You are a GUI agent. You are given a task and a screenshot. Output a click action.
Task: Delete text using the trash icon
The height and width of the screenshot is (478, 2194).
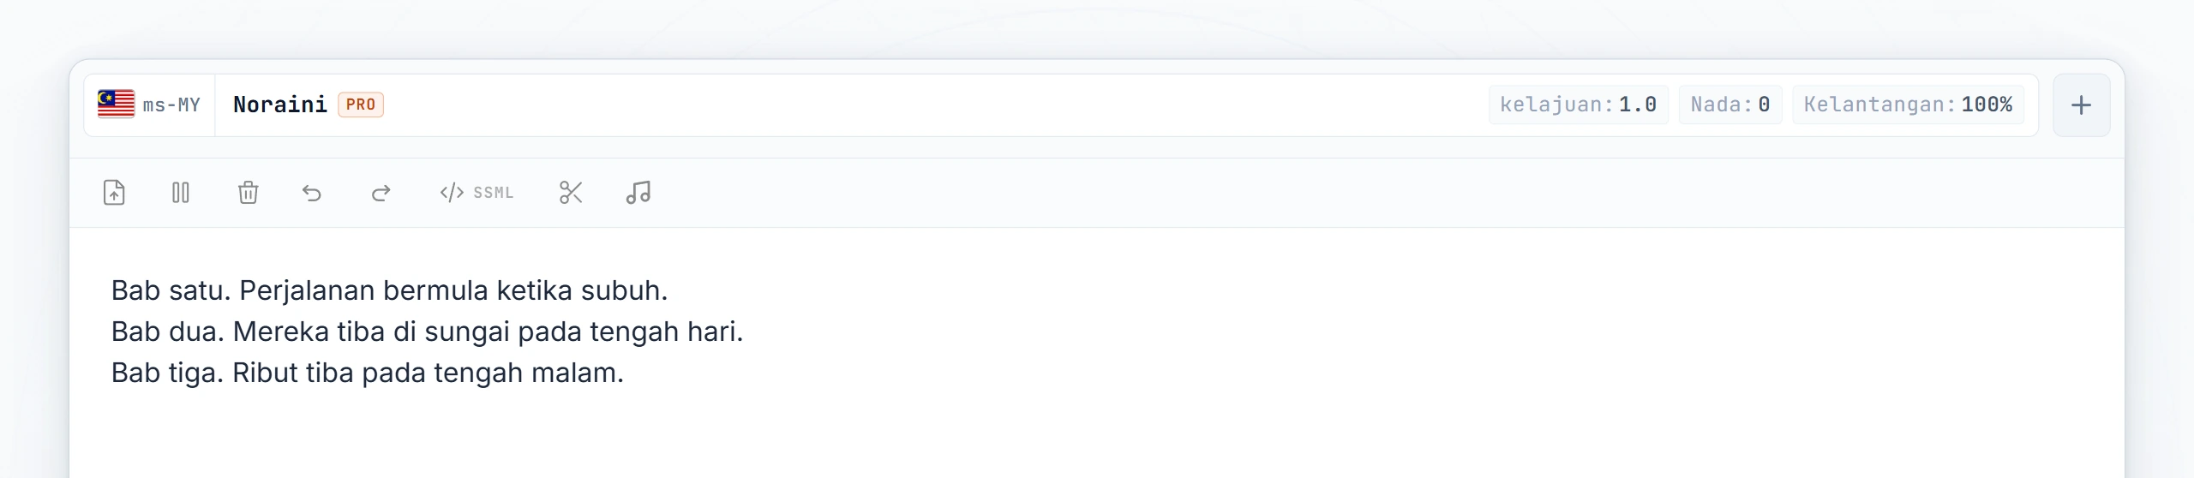(x=248, y=193)
